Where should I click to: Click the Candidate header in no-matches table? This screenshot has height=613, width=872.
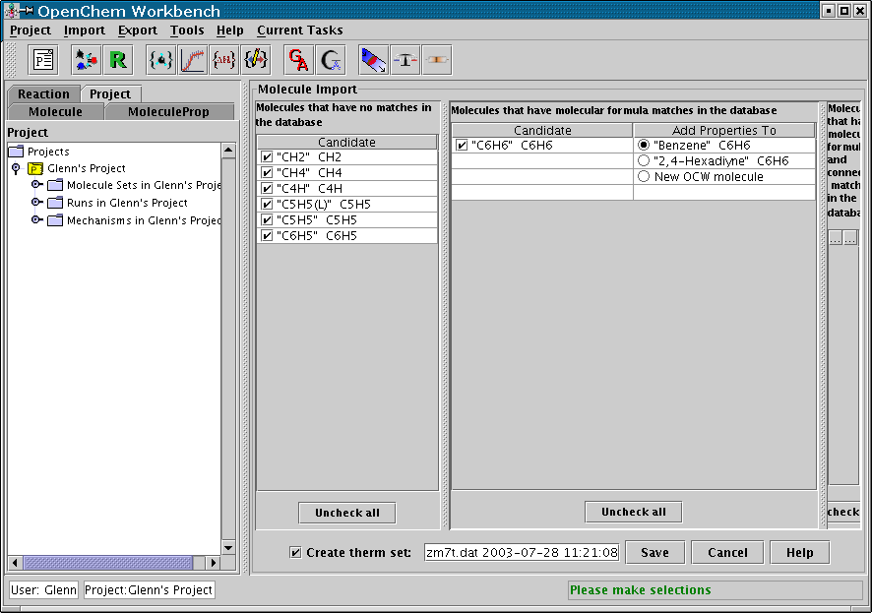tap(346, 143)
